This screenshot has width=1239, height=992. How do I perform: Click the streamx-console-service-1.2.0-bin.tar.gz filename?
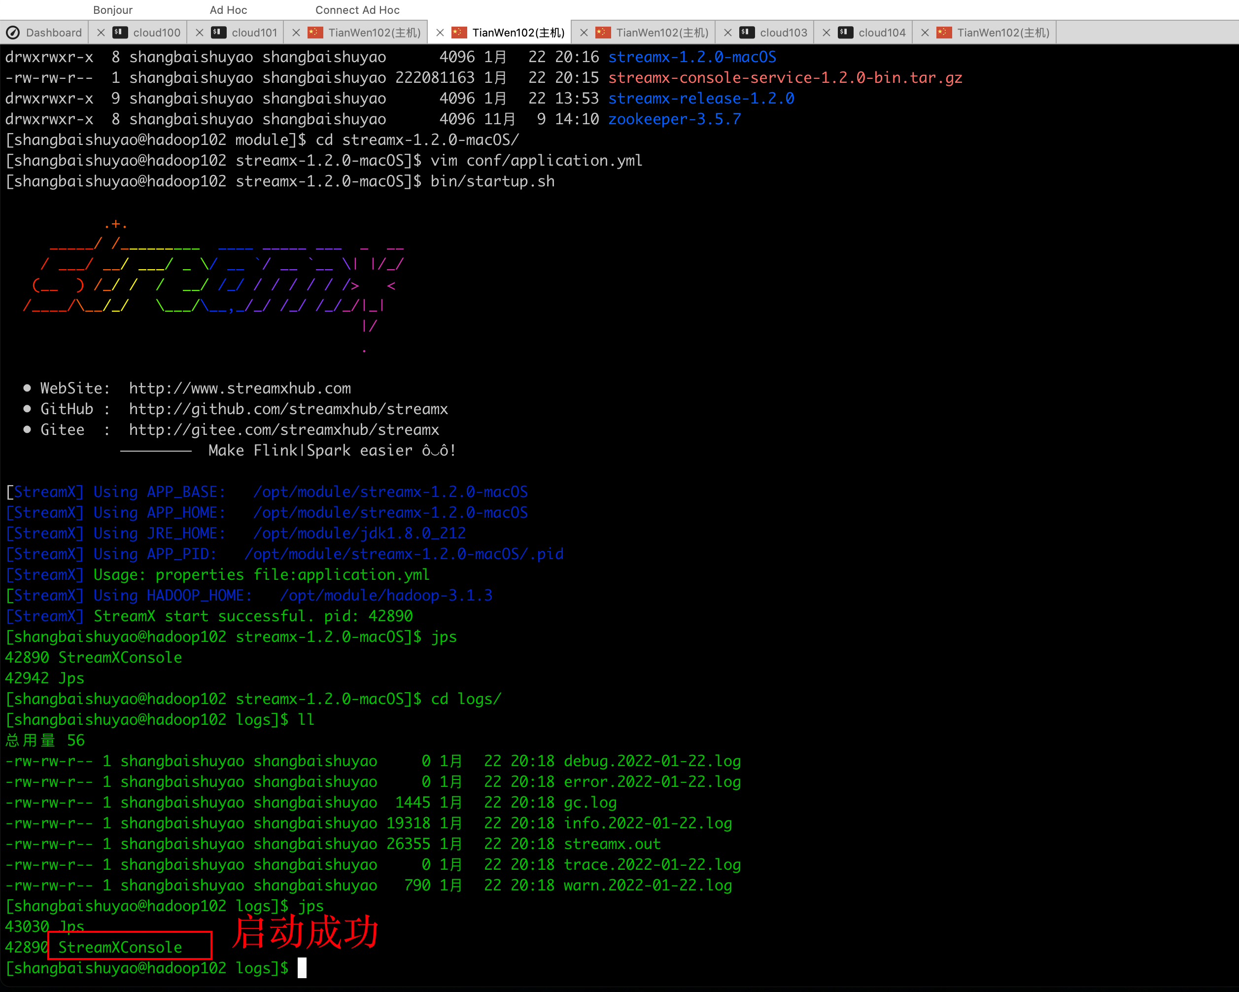[785, 77]
